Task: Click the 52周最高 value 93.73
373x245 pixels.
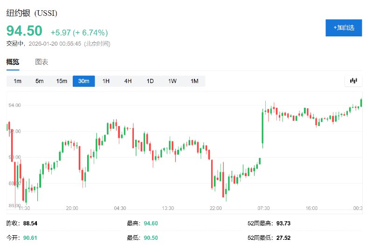Action: [283, 224]
